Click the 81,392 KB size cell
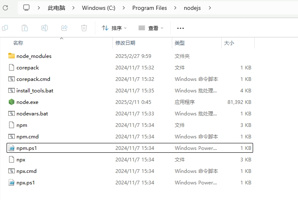298x200 pixels. [239, 102]
